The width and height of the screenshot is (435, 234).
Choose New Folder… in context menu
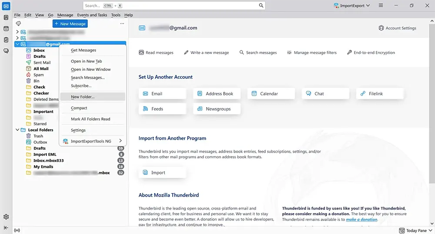click(x=93, y=97)
